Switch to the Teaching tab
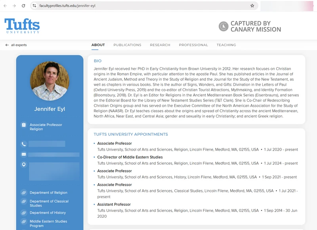The image size is (317, 230). point(226,45)
